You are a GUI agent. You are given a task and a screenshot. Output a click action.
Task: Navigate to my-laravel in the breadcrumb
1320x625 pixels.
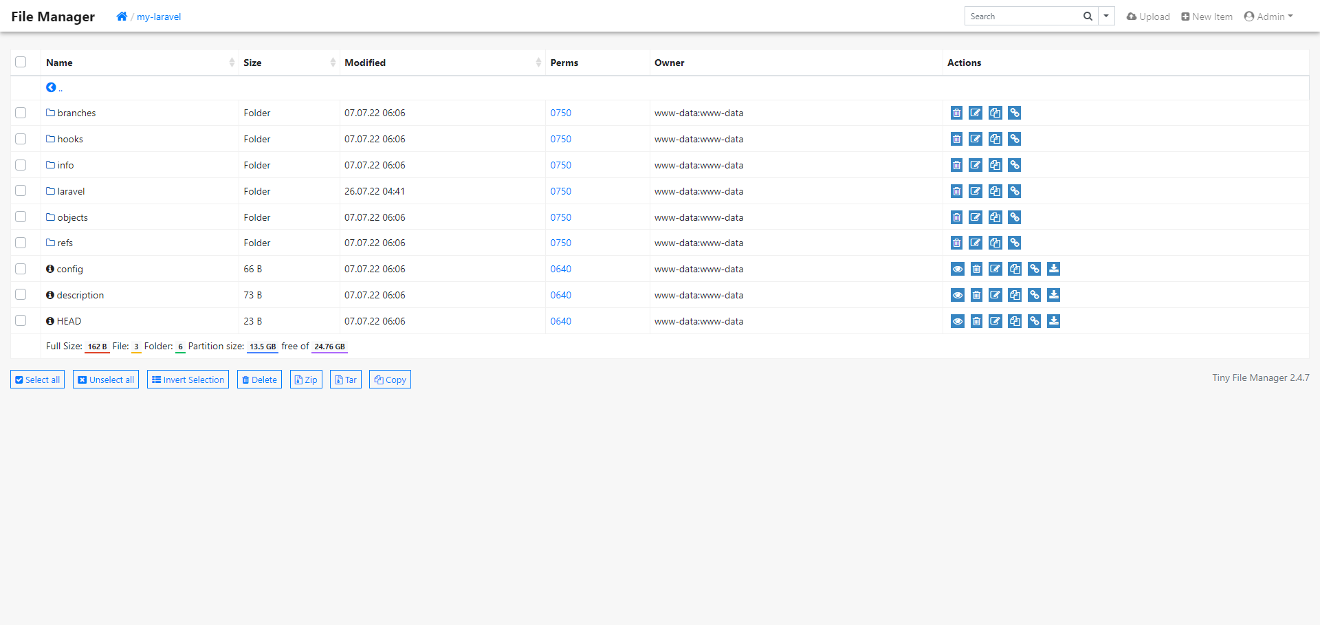point(158,16)
